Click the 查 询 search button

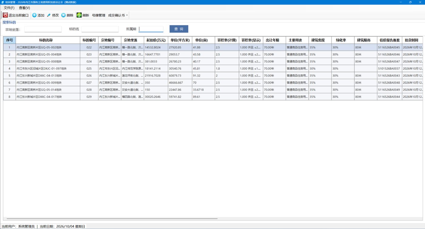pyautogui.click(x=179, y=29)
